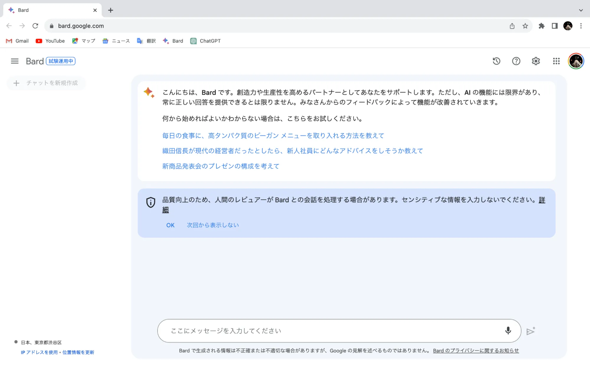Screen dimensions: 590x369
Task: Open Bard のプライバシーに関するお知らせ link
Action: (x=476, y=351)
